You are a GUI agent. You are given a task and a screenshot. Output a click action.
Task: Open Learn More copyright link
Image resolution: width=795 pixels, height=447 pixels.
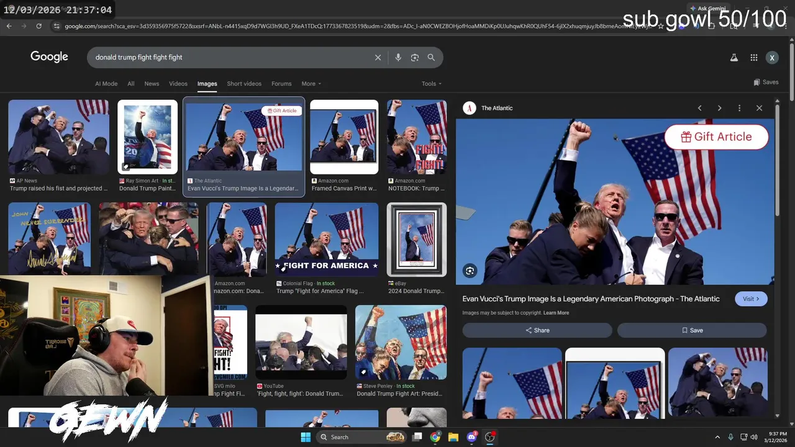[556, 313]
